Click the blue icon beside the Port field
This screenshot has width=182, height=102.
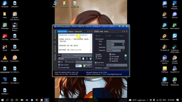click(x=123, y=44)
